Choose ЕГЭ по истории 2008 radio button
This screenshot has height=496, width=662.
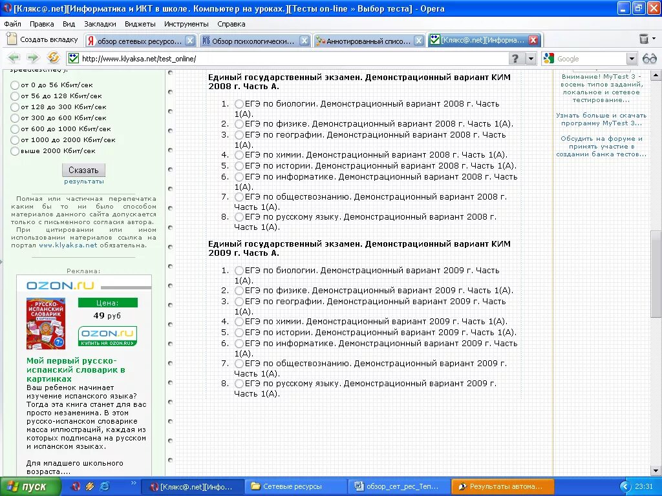click(x=239, y=166)
